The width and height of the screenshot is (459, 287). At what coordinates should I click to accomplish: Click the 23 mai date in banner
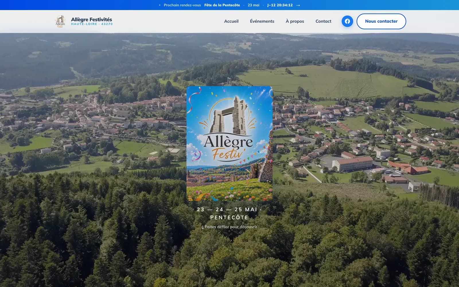click(254, 5)
